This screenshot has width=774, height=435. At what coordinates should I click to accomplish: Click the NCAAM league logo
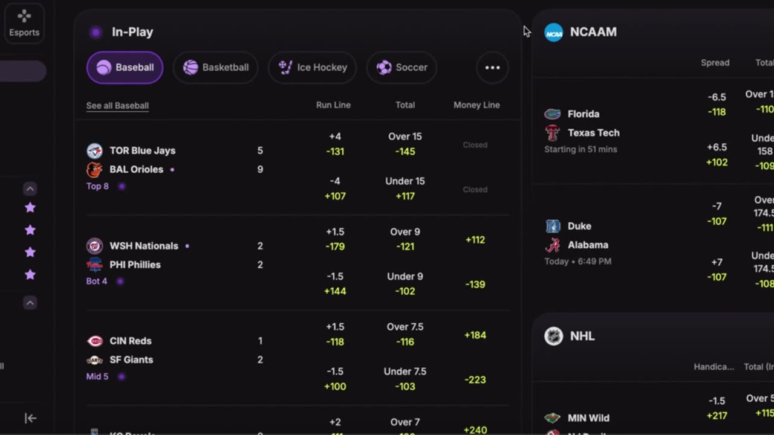[553, 32]
